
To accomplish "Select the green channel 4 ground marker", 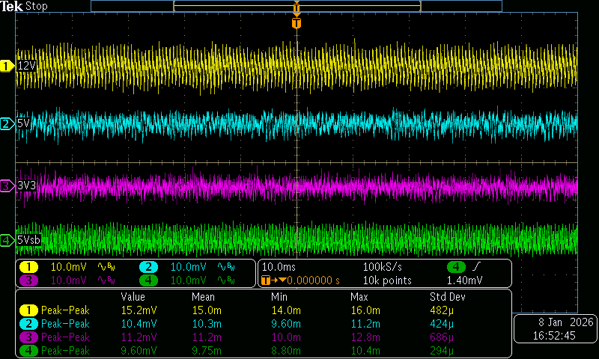I will coord(7,240).
